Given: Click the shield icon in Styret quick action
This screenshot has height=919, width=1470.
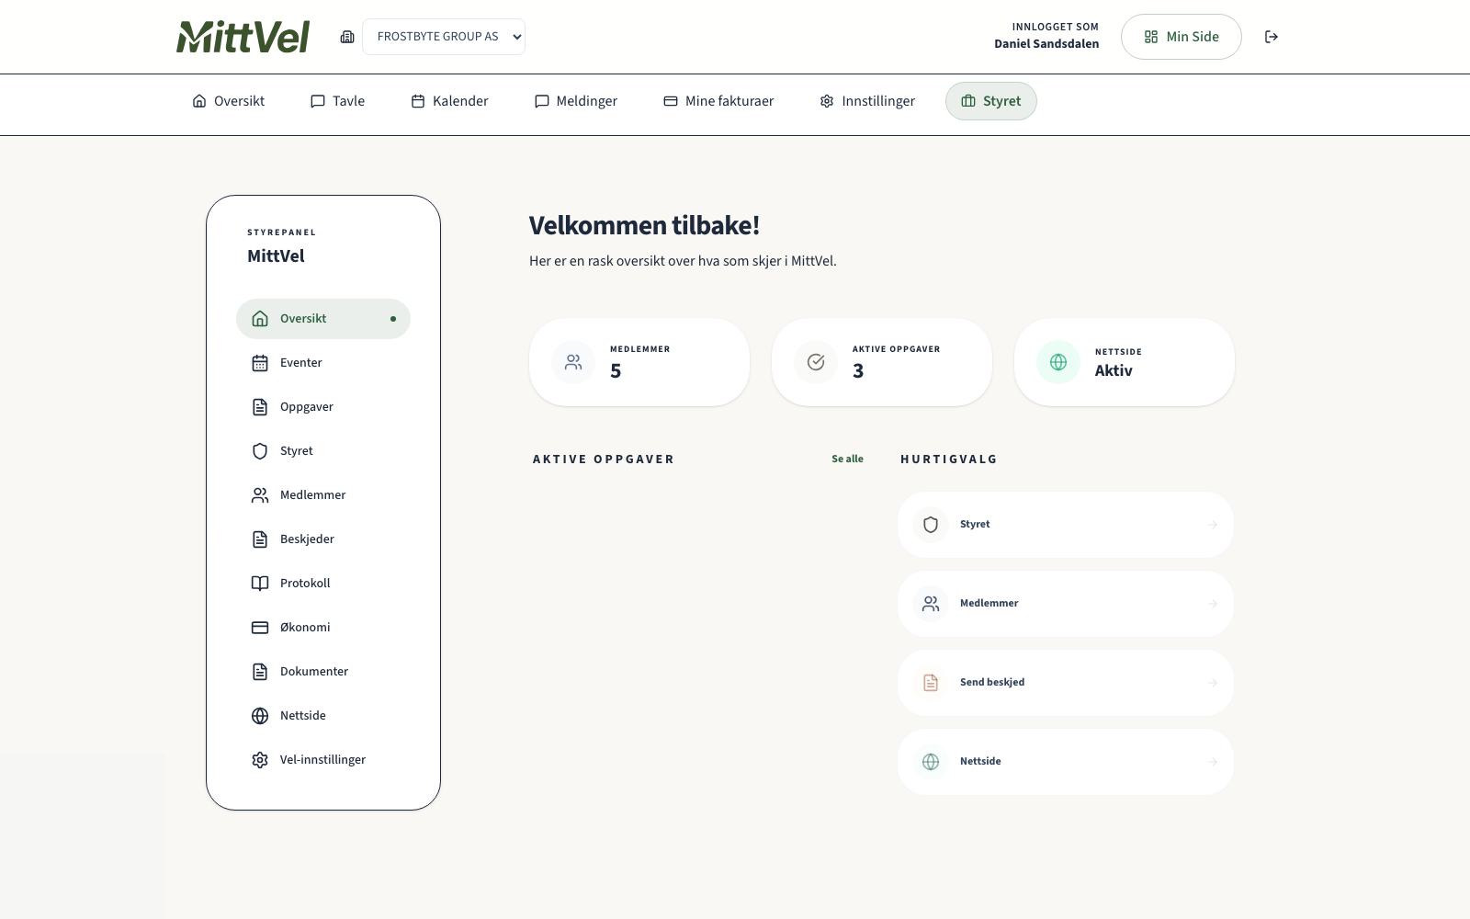Looking at the screenshot, I should [x=931, y=525].
